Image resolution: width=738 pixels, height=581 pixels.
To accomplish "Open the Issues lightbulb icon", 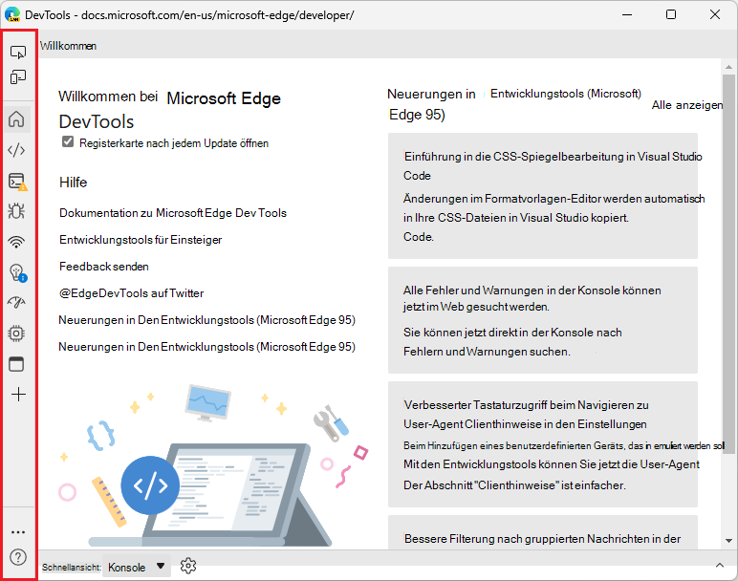I will click(x=18, y=272).
